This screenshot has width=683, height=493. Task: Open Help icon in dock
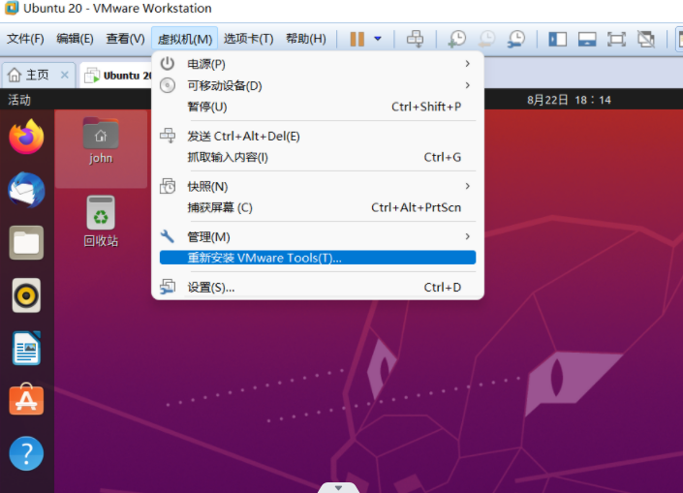(x=26, y=453)
